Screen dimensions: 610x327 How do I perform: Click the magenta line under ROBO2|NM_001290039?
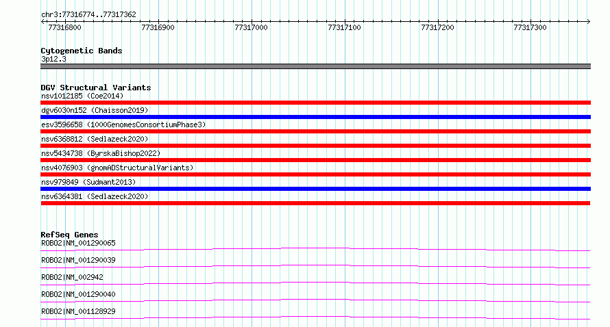click(315, 266)
